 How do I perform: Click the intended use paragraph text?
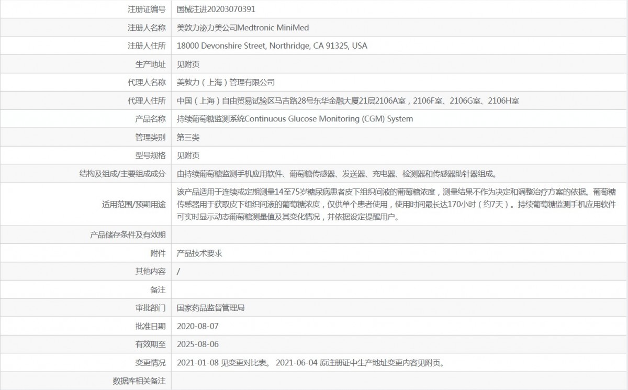point(396,204)
